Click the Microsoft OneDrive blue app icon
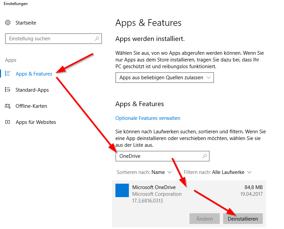This screenshot has width=284, height=229. point(122,190)
